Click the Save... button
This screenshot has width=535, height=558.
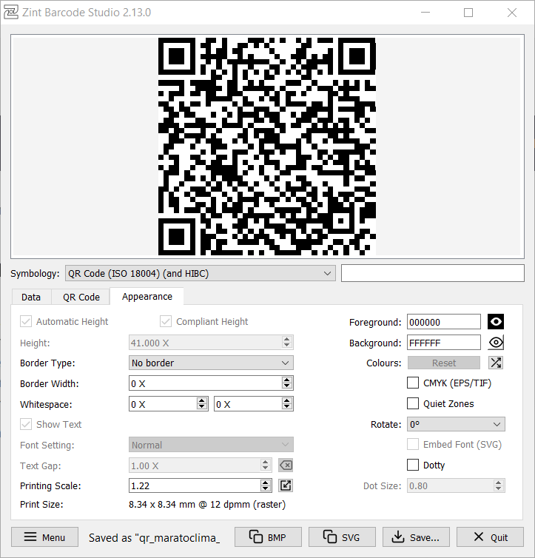415,537
